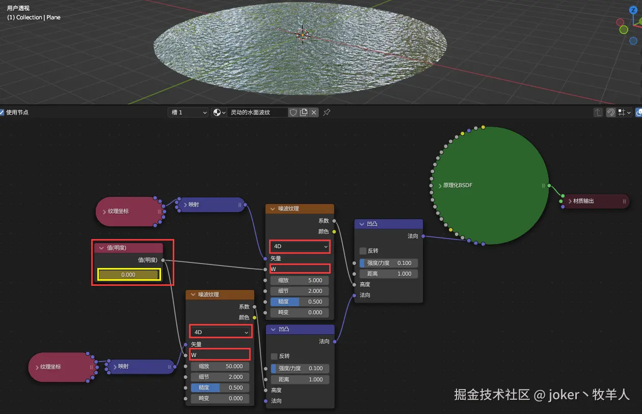
Task: Open 4D dropdown in noise node with 缩放 50.000
Action: 220,332
